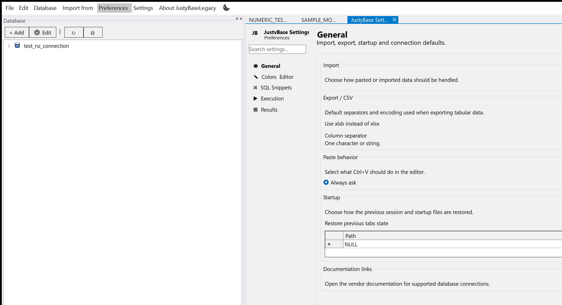Open the Database menu
Image resolution: width=562 pixels, height=305 pixels.
pyautogui.click(x=45, y=8)
